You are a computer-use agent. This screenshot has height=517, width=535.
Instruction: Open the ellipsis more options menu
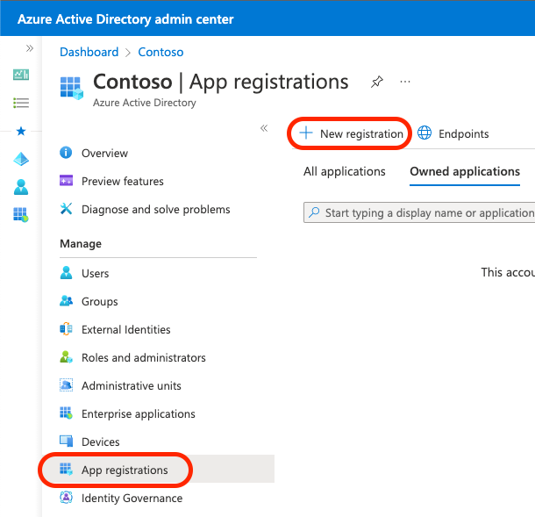[405, 82]
